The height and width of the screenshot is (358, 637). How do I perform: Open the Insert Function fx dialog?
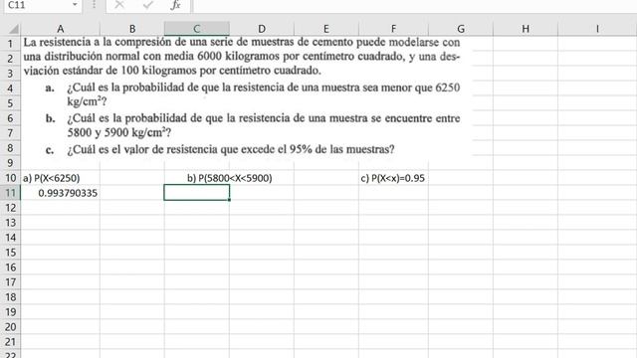pyautogui.click(x=175, y=5)
